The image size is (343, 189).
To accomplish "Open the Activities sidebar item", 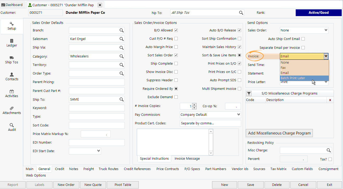I will 11,93.
